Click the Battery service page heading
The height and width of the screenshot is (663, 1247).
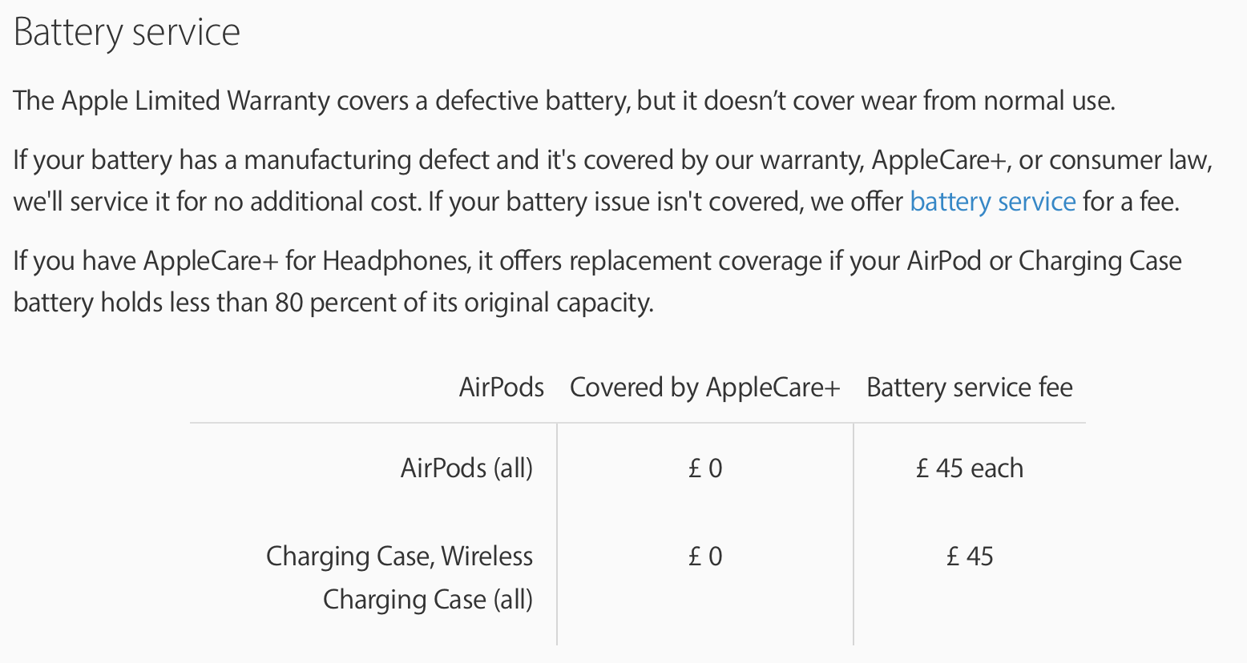pyautogui.click(x=127, y=33)
